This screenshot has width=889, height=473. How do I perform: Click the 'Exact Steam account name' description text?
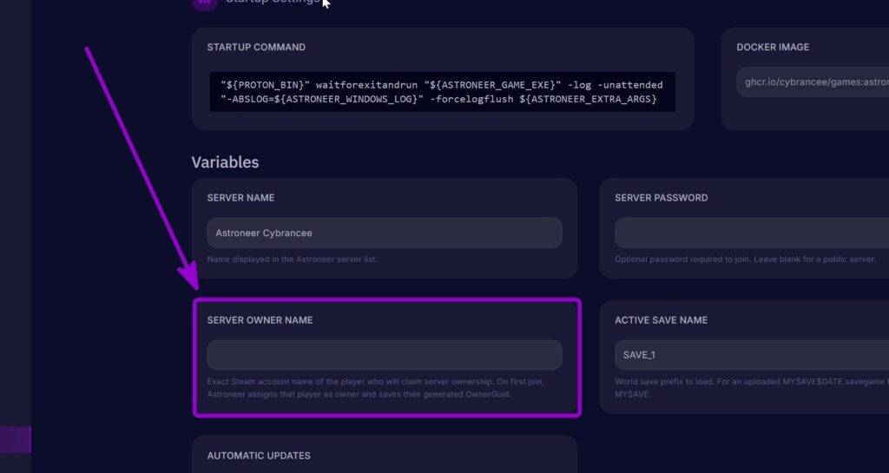click(x=375, y=388)
